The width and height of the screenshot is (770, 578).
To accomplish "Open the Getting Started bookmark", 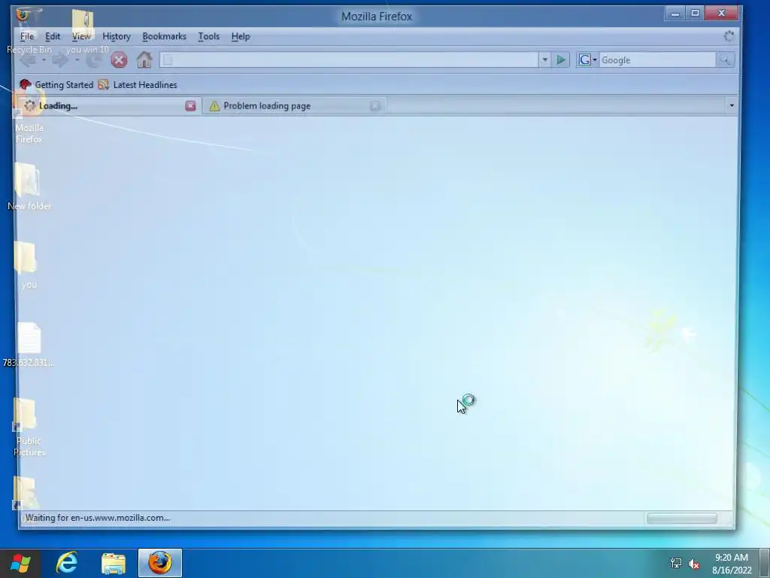I will click(x=56, y=84).
